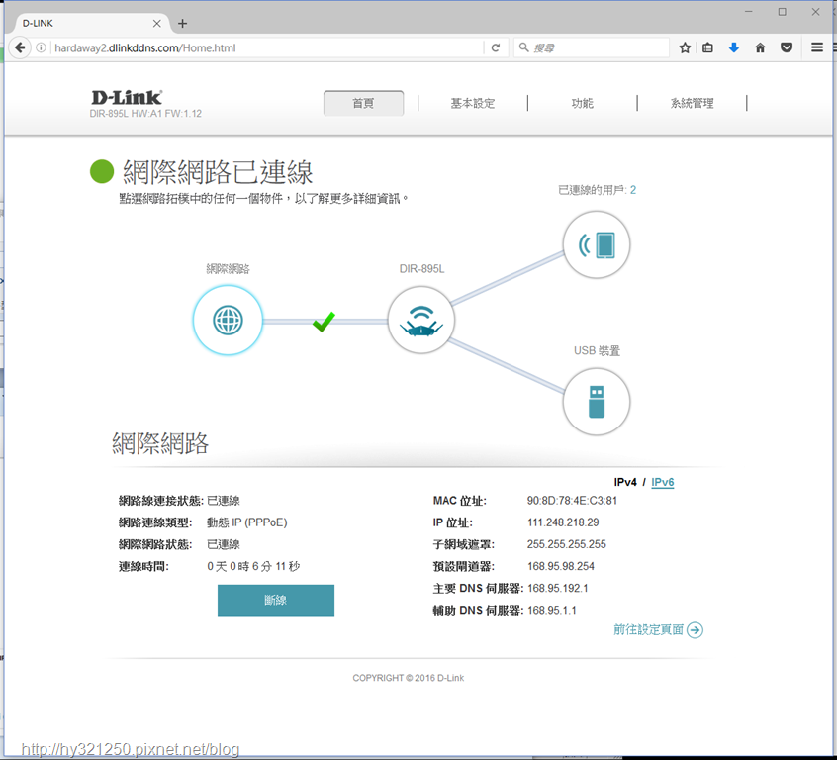
Task: Minimize the browser window
Action: [x=749, y=12]
